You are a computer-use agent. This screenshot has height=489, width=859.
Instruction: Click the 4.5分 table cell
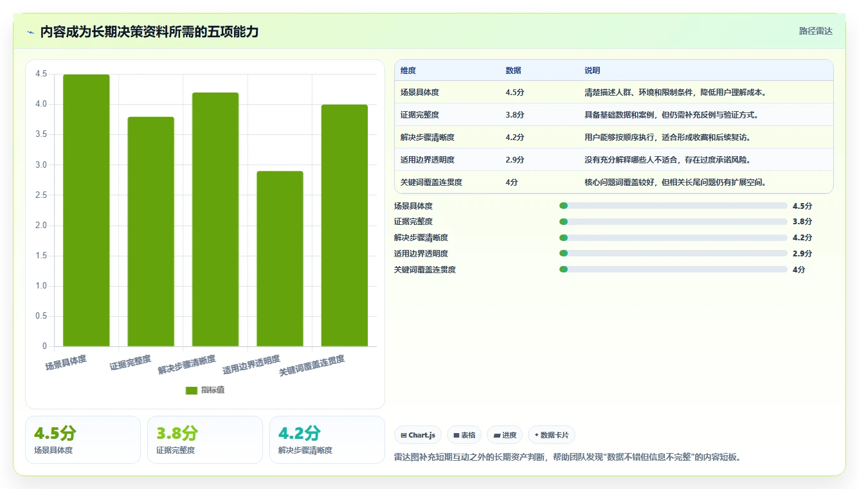[x=515, y=93]
